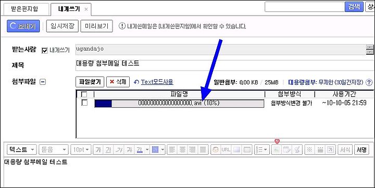Screen dimensions: 375x188
Task: Click the ~10-10-05 21:59 expiry cell
Action: click(x=344, y=103)
